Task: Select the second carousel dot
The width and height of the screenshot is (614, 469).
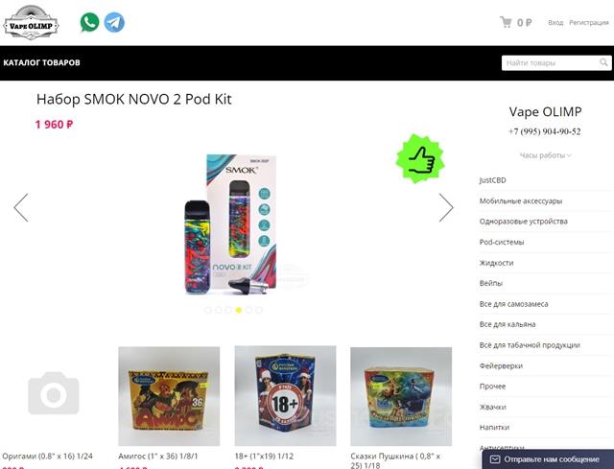Action: [218, 310]
